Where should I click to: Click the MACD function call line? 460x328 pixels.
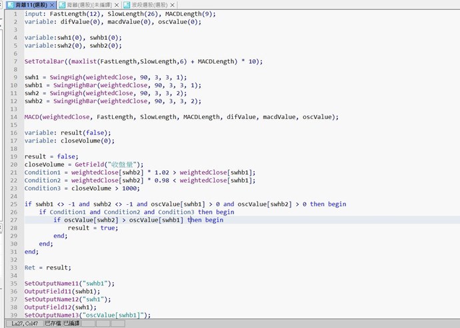[181, 116]
